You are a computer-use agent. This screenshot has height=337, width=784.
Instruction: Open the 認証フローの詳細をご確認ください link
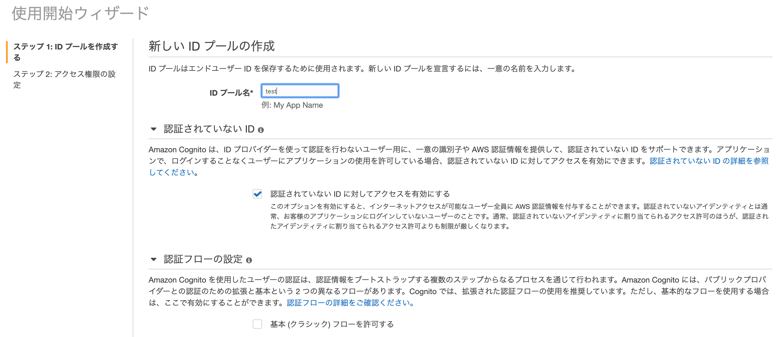tap(350, 303)
